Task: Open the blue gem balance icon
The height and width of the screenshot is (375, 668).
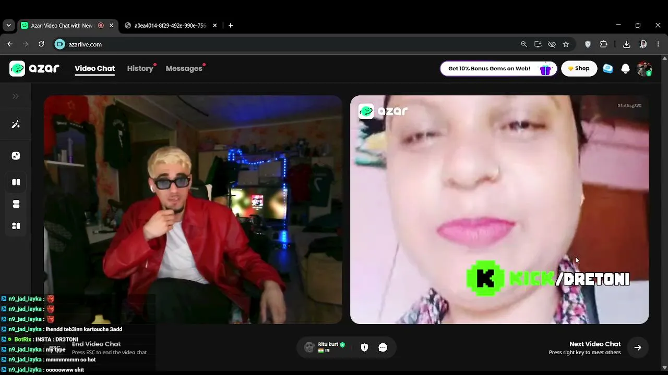Action: [608, 69]
